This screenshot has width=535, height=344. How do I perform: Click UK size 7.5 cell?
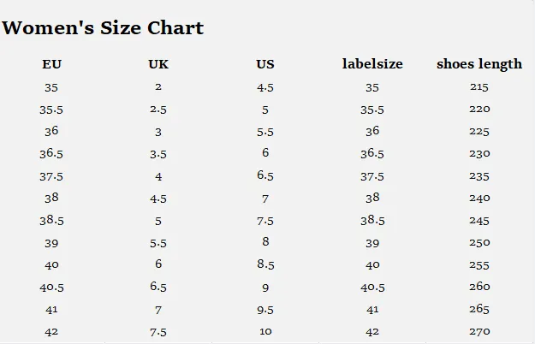(x=158, y=332)
